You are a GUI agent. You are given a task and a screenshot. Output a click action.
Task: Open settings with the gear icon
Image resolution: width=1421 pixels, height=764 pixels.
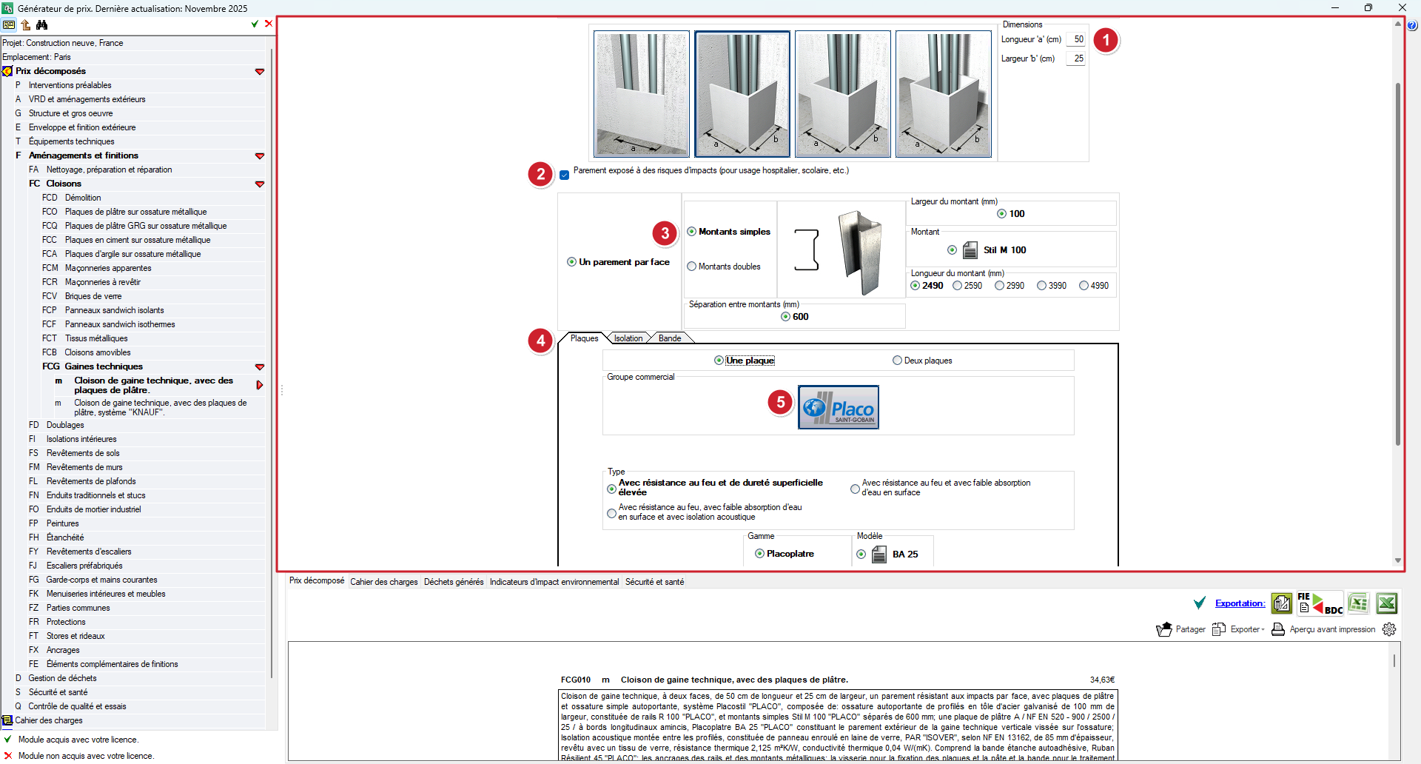click(1389, 629)
